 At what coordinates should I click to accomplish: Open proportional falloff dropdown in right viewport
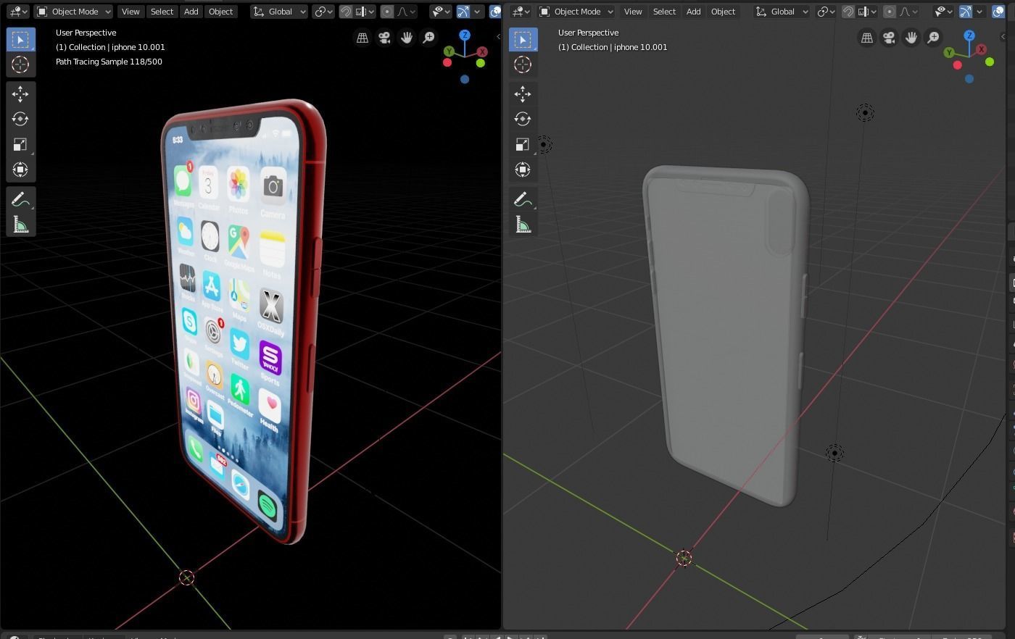(x=908, y=12)
